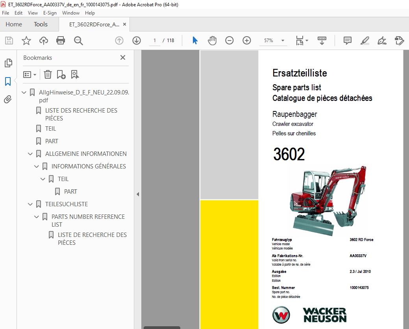The width and height of the screenshot is (409, 329).
Task: Add to favorites with the star icon
Action: [x=26, y=40]
